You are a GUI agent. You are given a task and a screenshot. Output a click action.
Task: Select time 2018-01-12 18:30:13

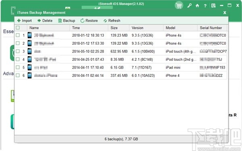(88, 35)
